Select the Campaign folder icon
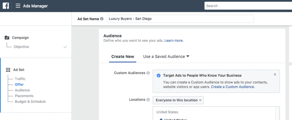The height and width of the screenshot is (120, 292). (7, 38)
